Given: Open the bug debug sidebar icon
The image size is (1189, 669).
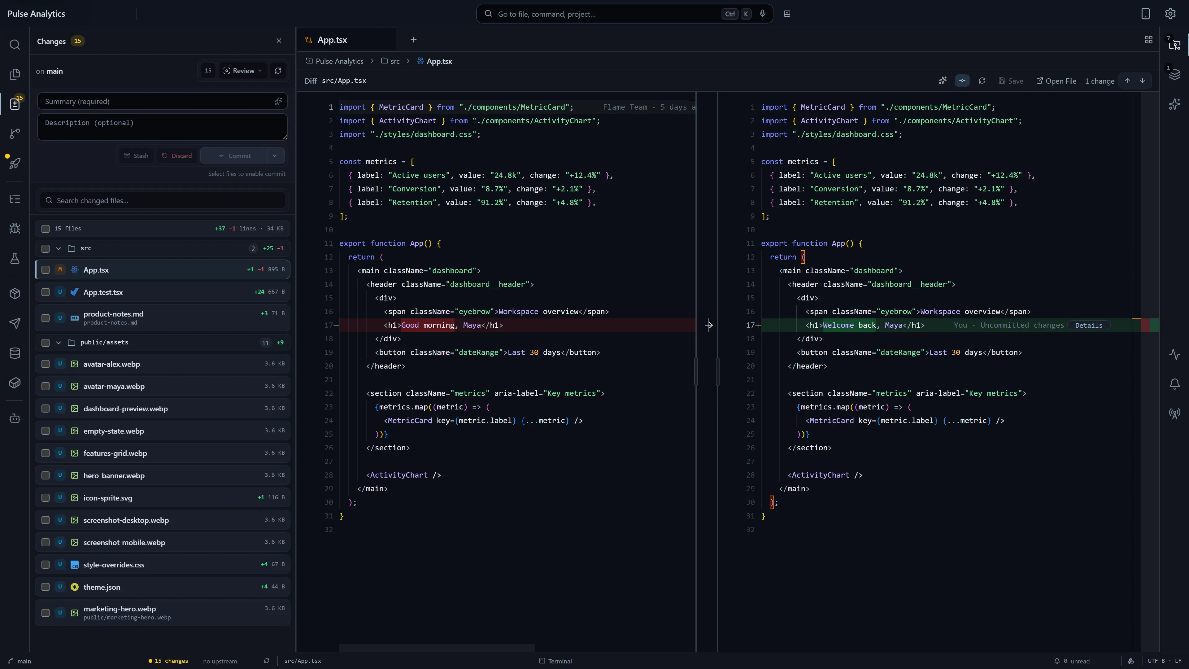Looking at the screenshot, I should pos(15,229).
